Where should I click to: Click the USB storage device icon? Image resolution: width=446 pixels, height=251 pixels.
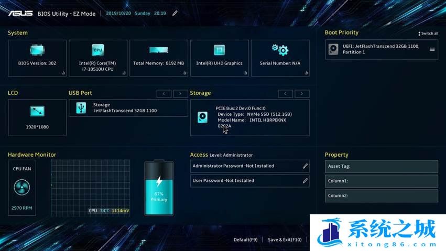[x=81, y=108]
